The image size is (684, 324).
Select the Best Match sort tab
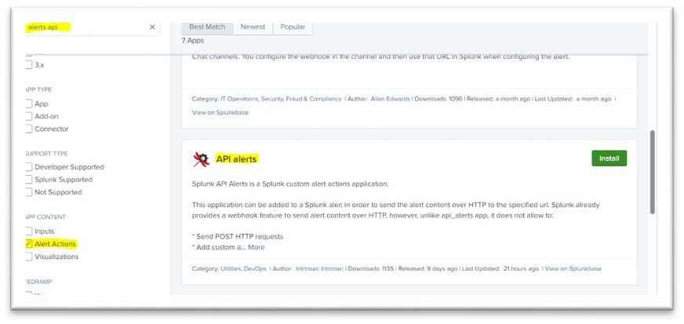pos(207,27)
